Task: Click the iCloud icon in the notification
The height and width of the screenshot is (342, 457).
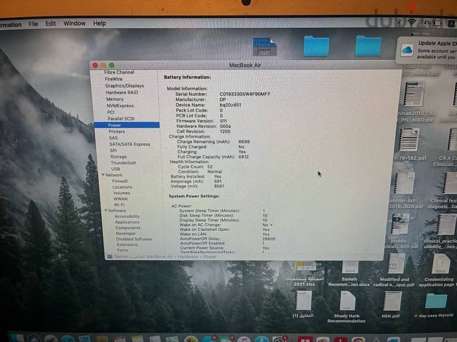Action: [x=407, y=50]
